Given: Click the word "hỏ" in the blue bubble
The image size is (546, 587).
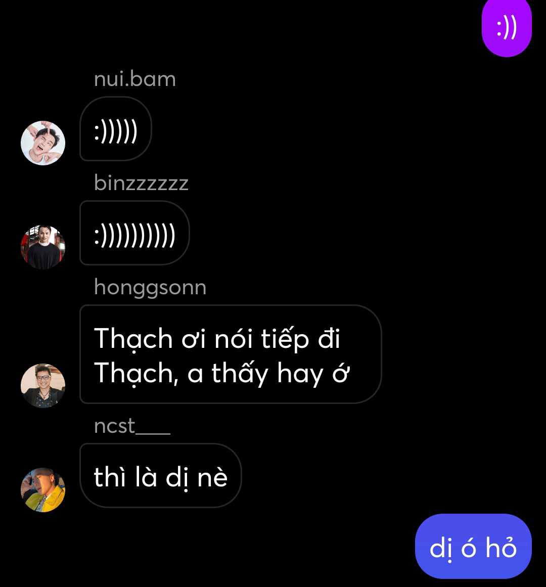Looking at the screenshot, I should point(501,547).
